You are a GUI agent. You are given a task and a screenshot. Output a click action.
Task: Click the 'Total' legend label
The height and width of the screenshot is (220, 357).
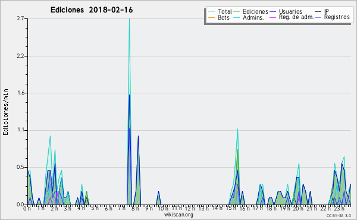coord(224,11)
